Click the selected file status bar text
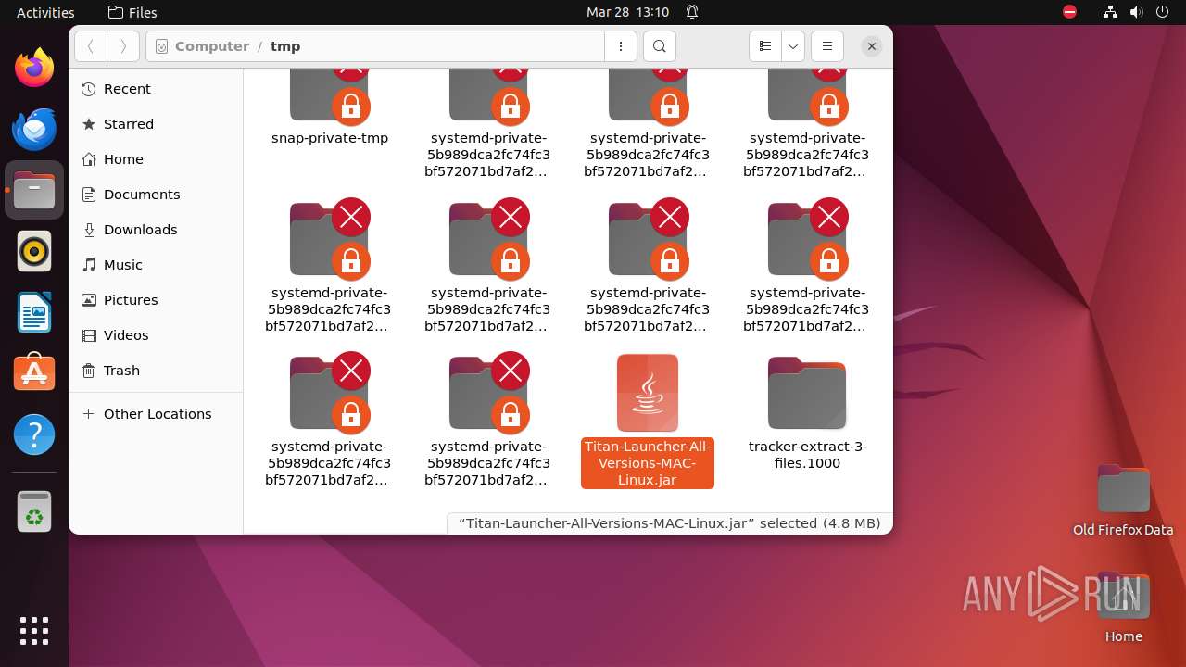The image size is (1186, 667). [x=670, y=523]
